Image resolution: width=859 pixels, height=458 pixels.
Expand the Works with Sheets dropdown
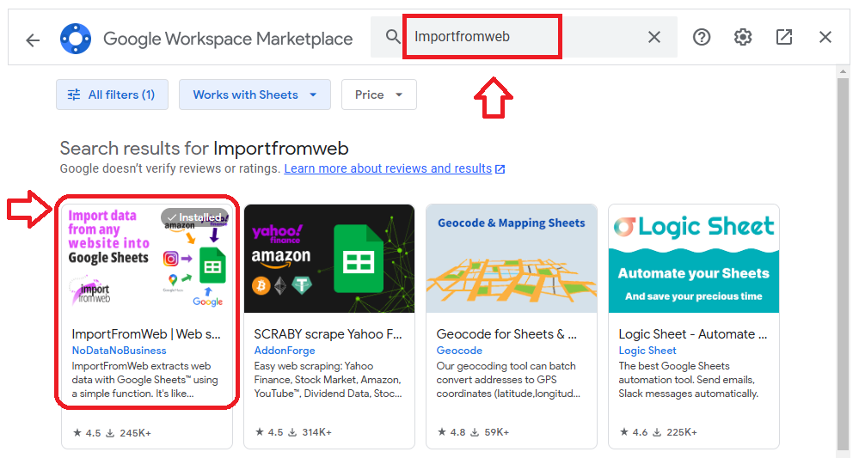(255, 95)
